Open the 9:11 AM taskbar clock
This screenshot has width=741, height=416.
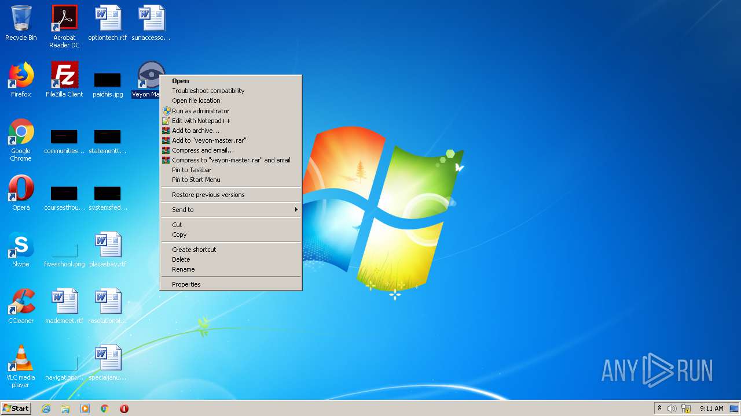coord(711,408)
